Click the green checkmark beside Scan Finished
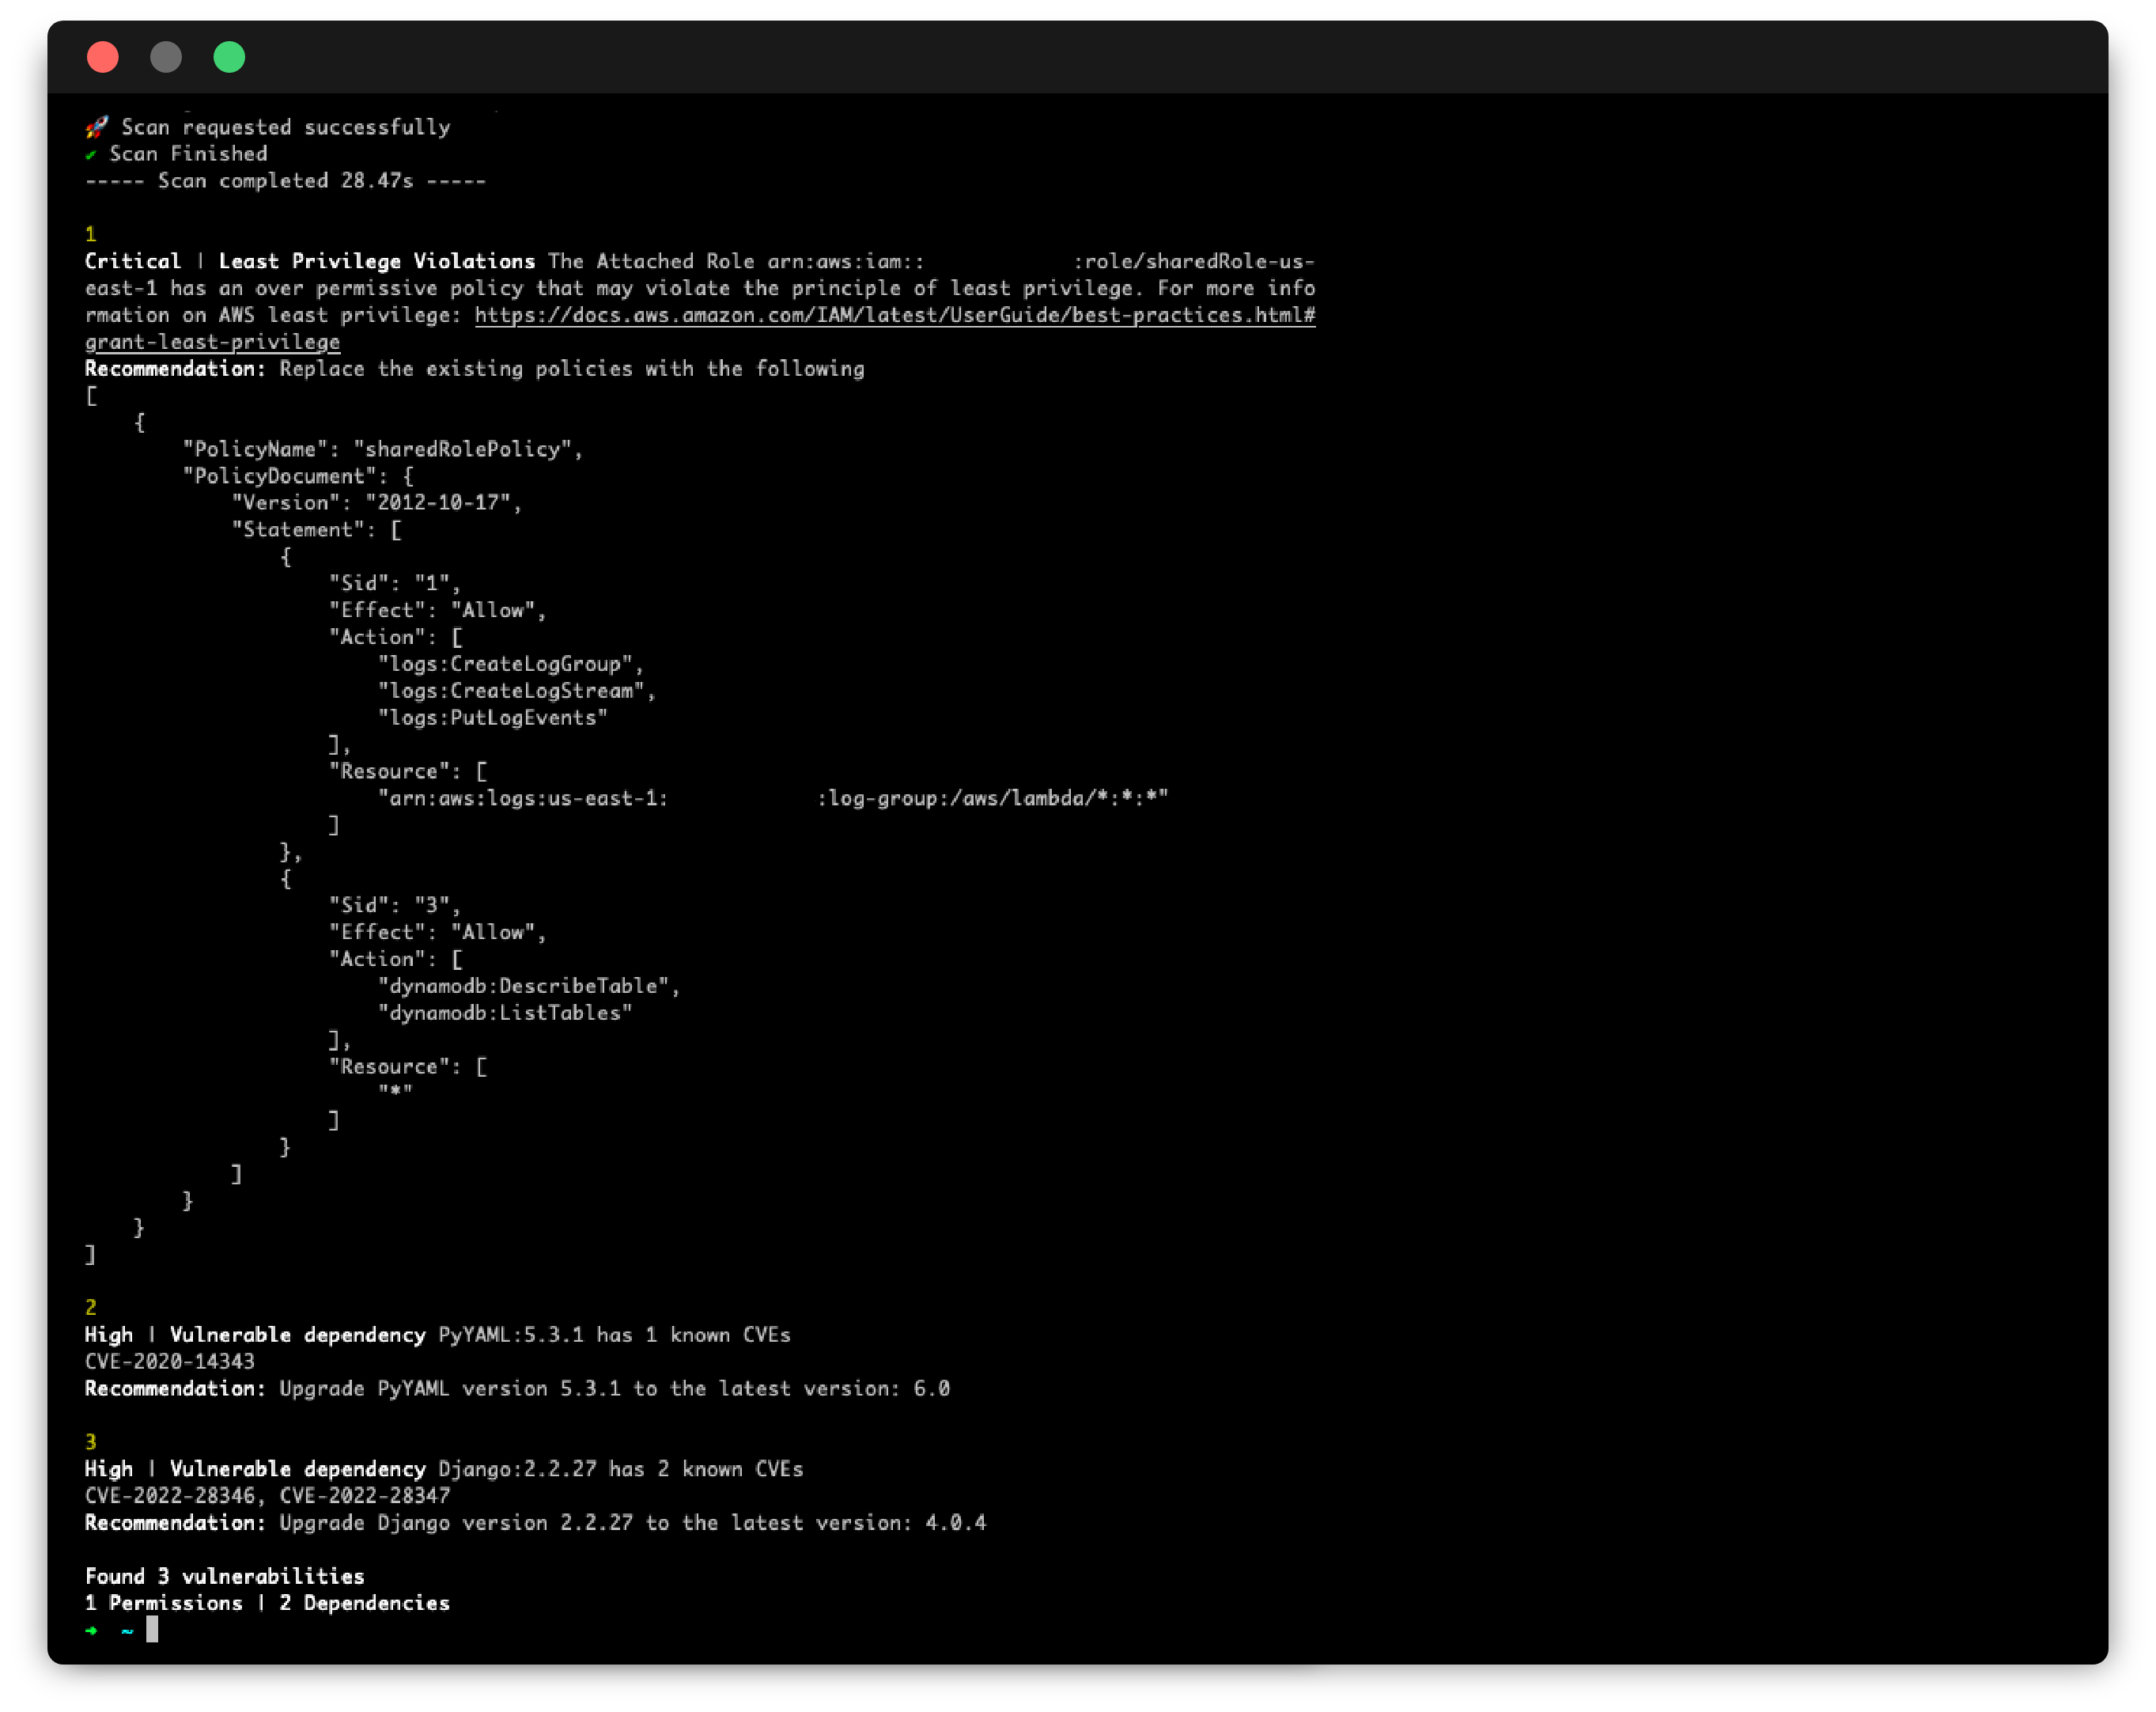This screenshot has height=1712, width=2156. point(91,154)
